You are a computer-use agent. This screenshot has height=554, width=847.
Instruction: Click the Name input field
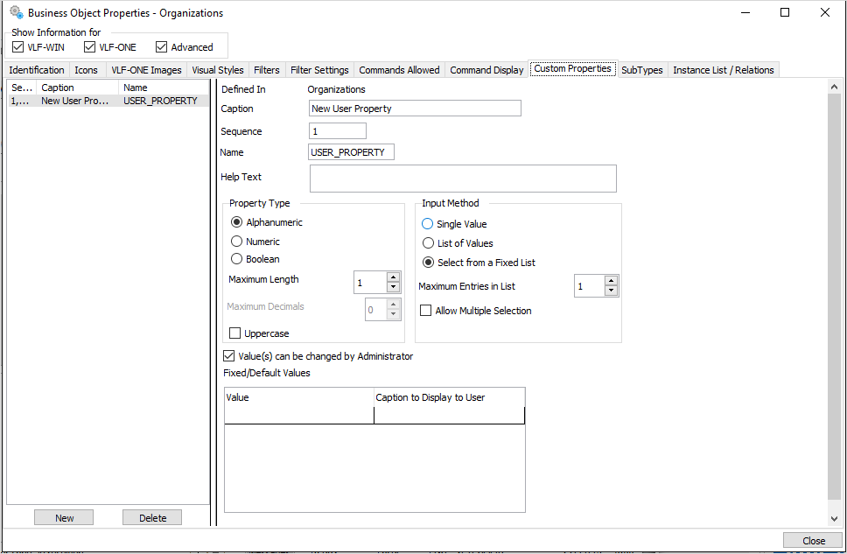pos(351,152)
